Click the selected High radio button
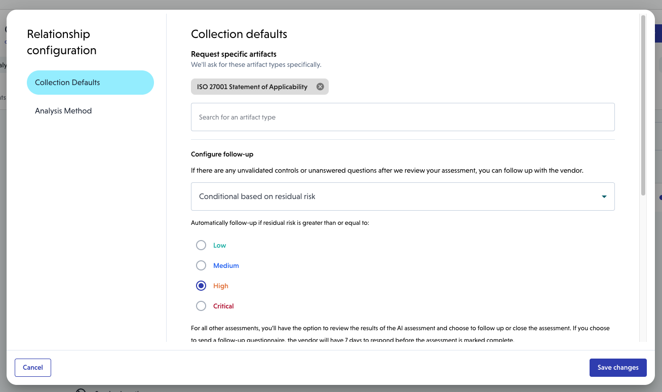 [x=201, y=286]
